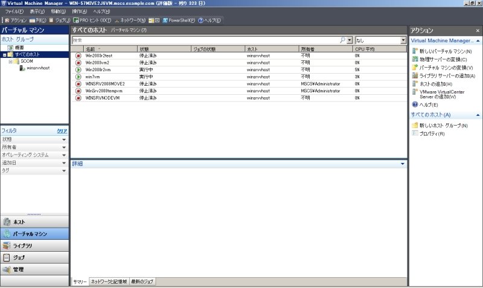Image resolution: width=483 pixels, height=288 pixels.
Task: Click the stopped icon for WinSrv2008tempvm
Action: point(78,91)
